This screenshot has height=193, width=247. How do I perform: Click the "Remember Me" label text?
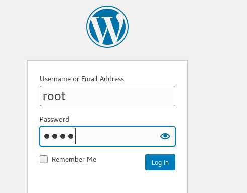click(74, 159)
